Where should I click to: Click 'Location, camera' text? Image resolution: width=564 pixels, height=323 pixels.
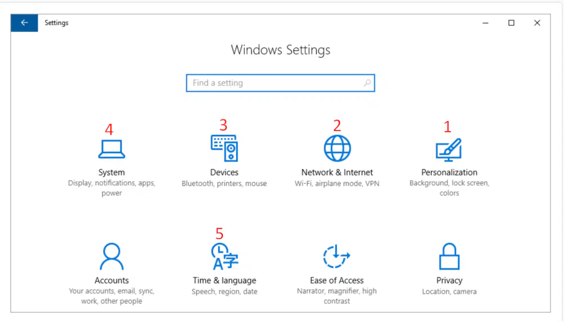pyautogui.click(x=449, y=291)
